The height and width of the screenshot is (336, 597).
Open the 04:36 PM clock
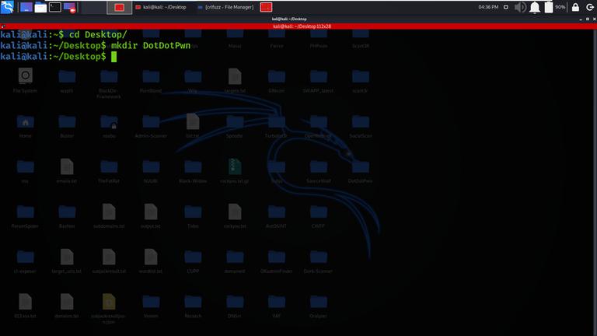pyautogui.click(x=488, y=7)
